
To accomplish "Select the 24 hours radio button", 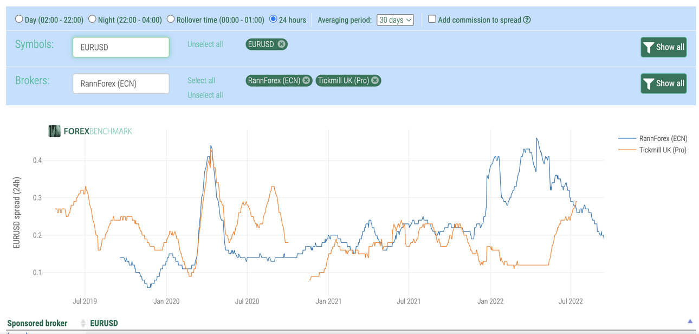I will click(x=273, y=19).
